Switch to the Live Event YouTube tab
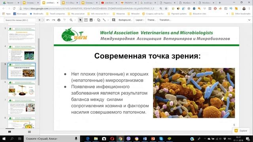Screen dimensions: 253x142 [109, 3]
